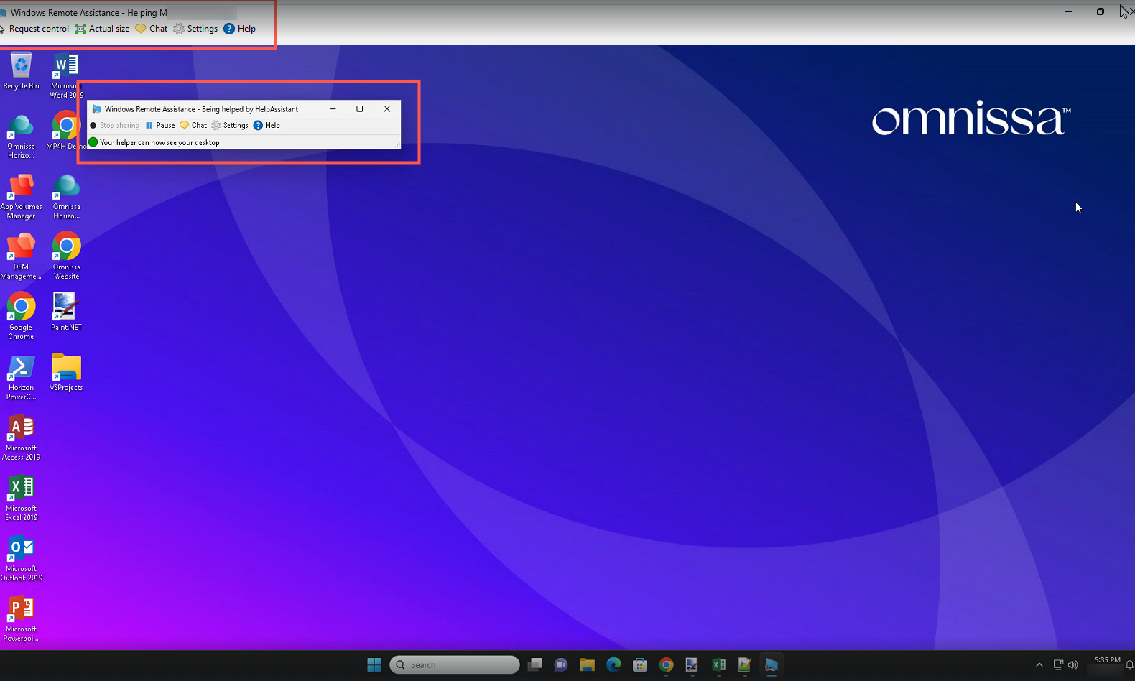The image size is (1135, 681).
Task: Open Settings in the Being helped window
Action: (230, 125)
